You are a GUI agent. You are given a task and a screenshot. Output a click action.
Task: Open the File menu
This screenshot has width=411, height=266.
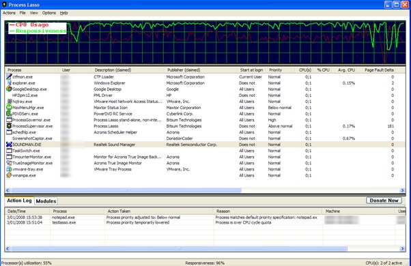coord(23,13)
